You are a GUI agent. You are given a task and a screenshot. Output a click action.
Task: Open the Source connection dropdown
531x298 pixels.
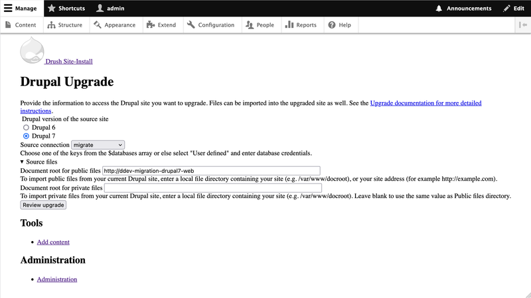(98, 144)
